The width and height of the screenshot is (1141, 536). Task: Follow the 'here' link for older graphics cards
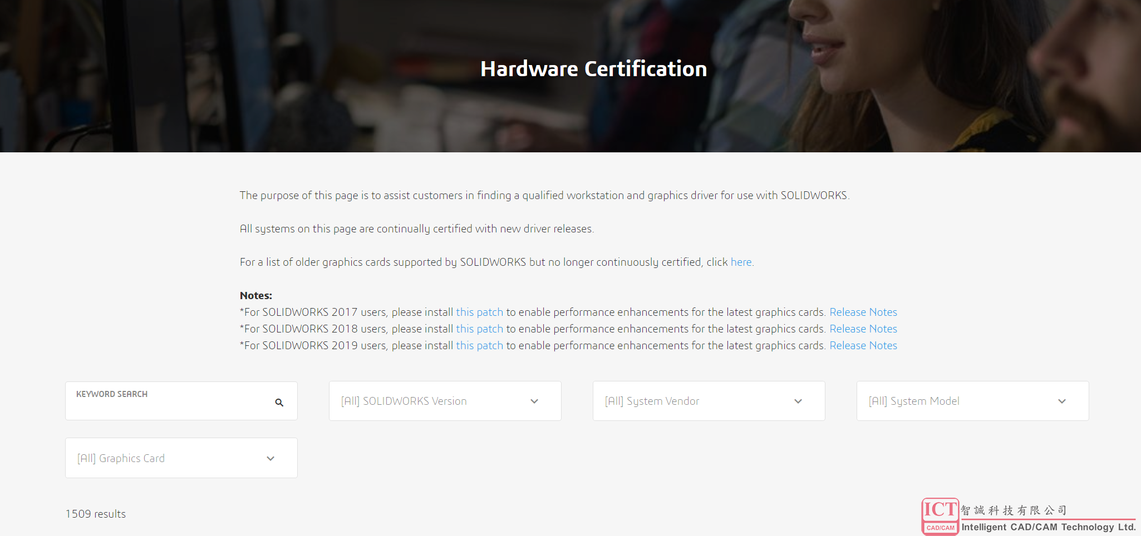coord(741,262)
